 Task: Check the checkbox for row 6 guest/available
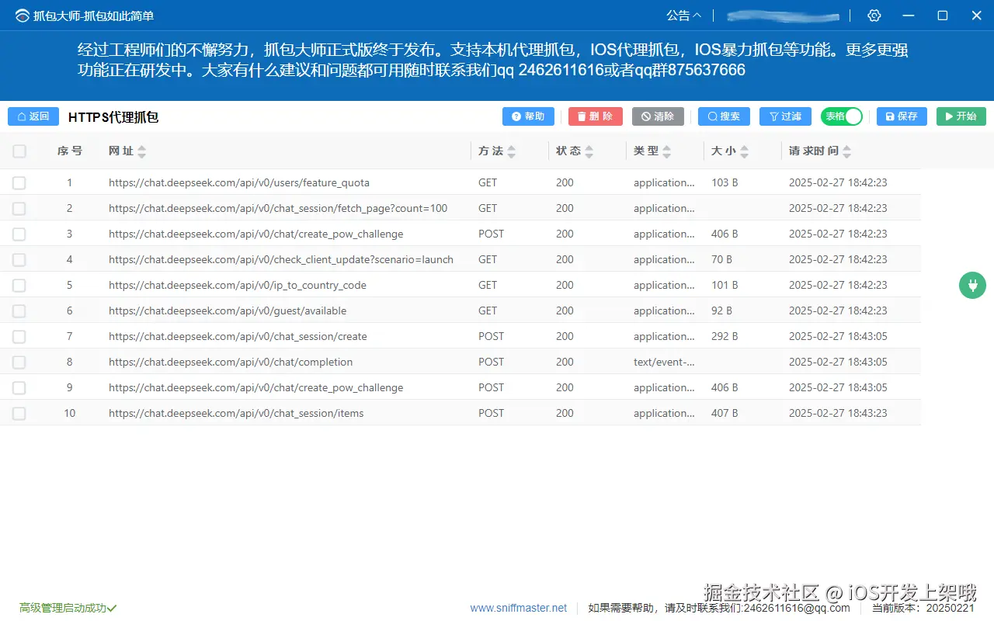pos(19,311)
